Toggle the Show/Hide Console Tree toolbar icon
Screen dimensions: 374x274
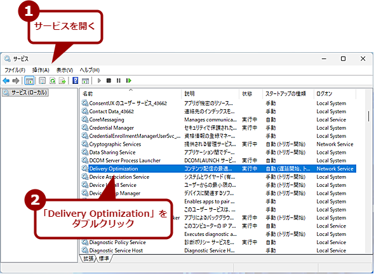pyautogui.click(x=30, y=81)
